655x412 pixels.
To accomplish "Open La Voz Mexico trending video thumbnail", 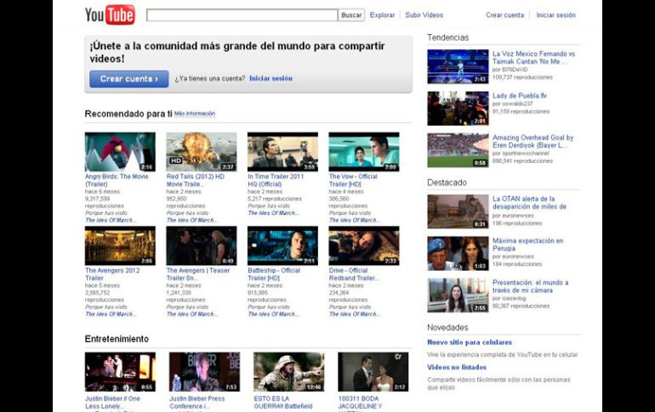I will pyautogui.click(x=458, y=66).
